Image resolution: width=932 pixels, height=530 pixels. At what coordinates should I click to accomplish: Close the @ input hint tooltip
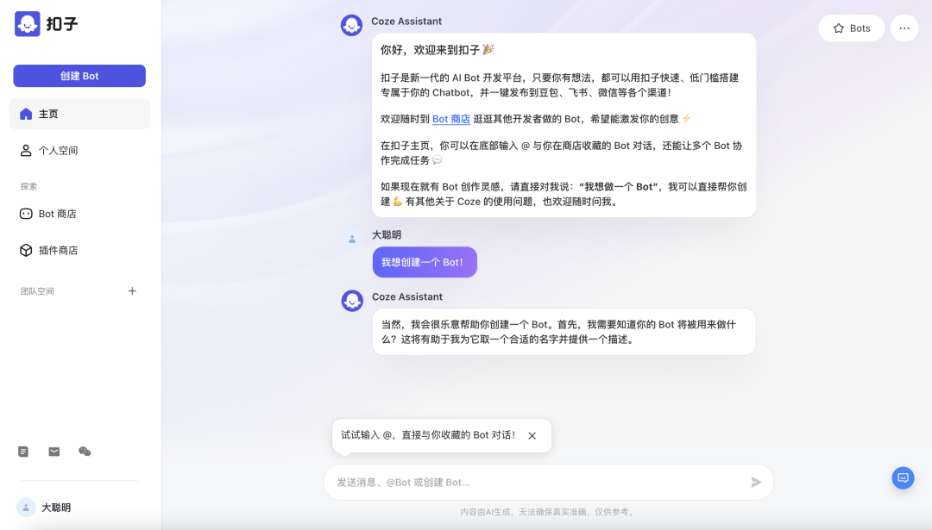pos(532,435)
